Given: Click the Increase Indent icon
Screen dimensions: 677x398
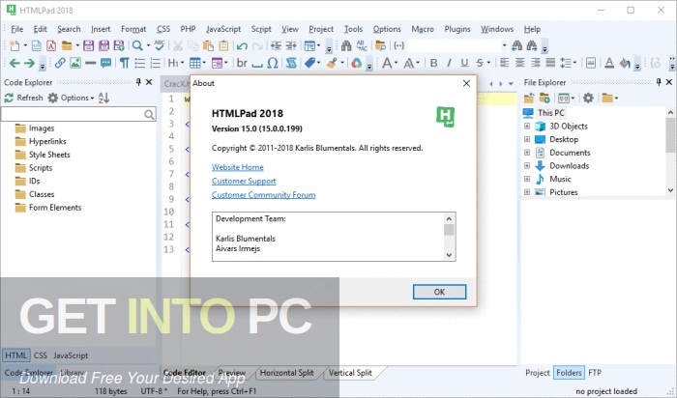Looking at the screenshot, I should (x=276, y=45).
